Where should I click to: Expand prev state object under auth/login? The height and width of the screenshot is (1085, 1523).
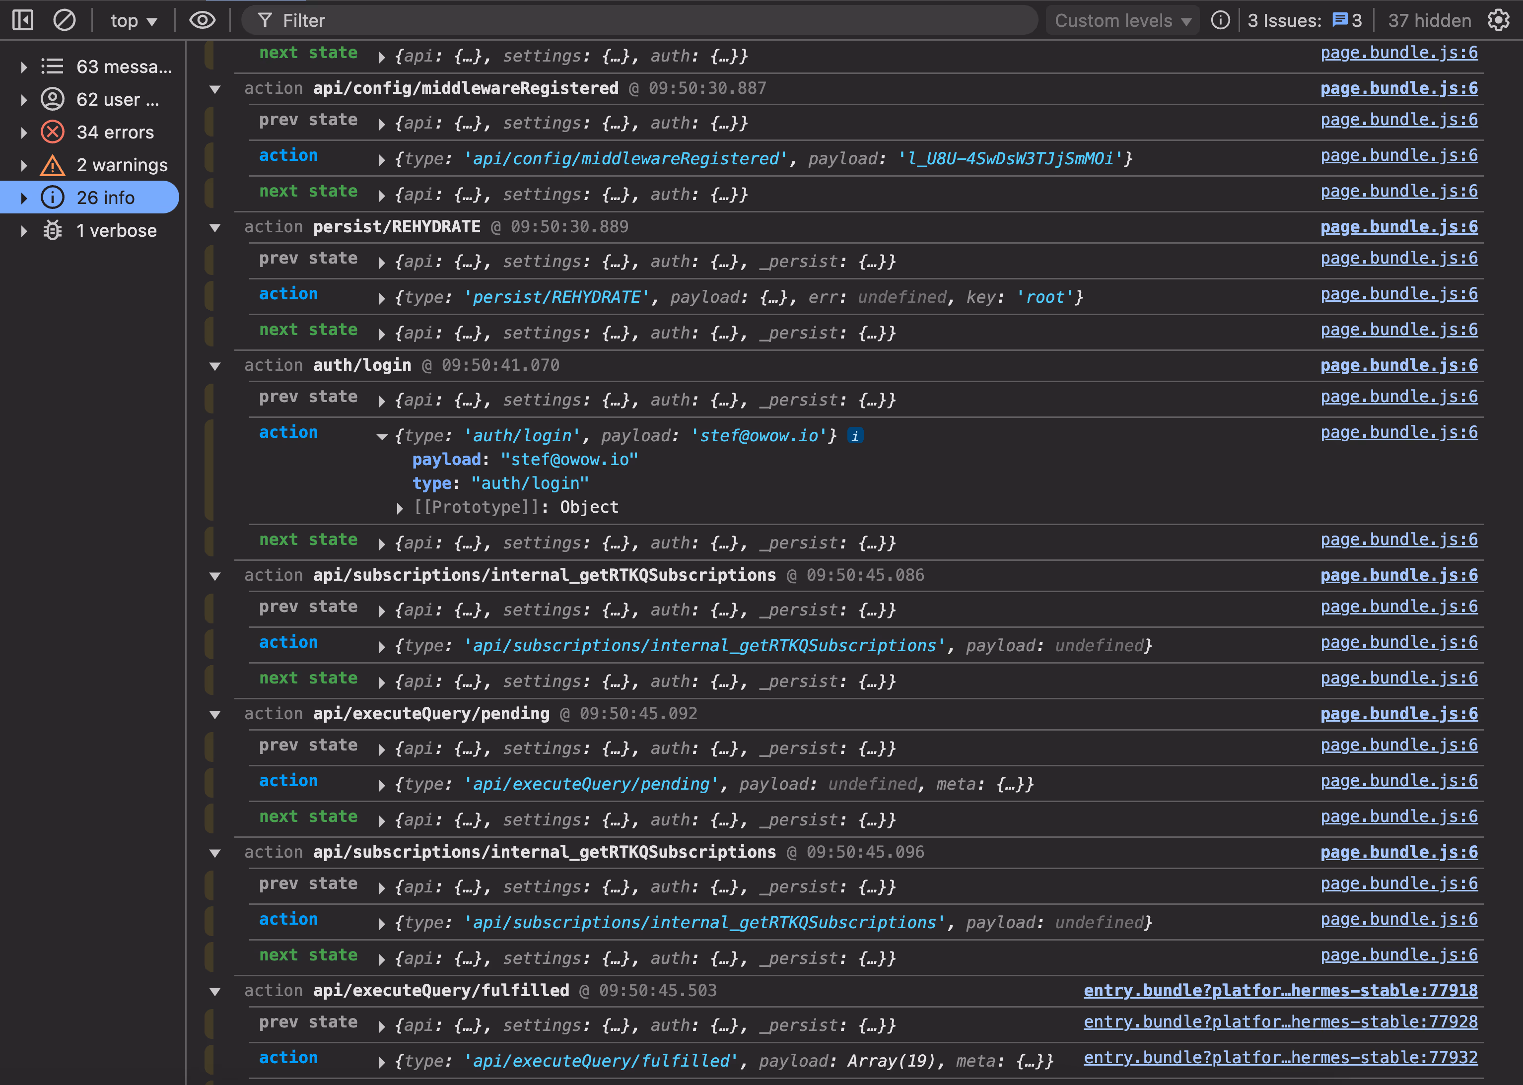click(382, 401)
